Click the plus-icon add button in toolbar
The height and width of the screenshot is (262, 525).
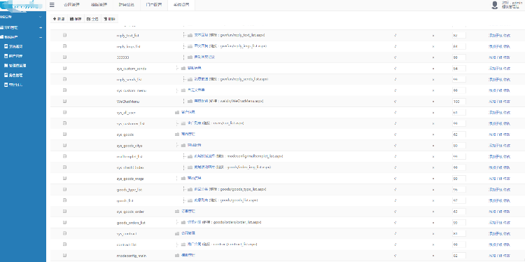59,19
